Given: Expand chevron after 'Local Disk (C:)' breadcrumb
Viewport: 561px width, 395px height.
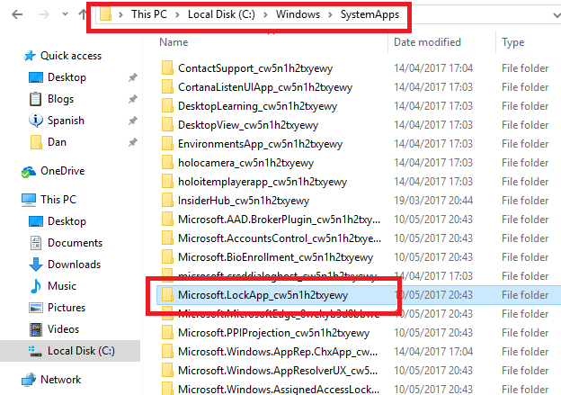Looking at the screenshot, I should 265,14.
